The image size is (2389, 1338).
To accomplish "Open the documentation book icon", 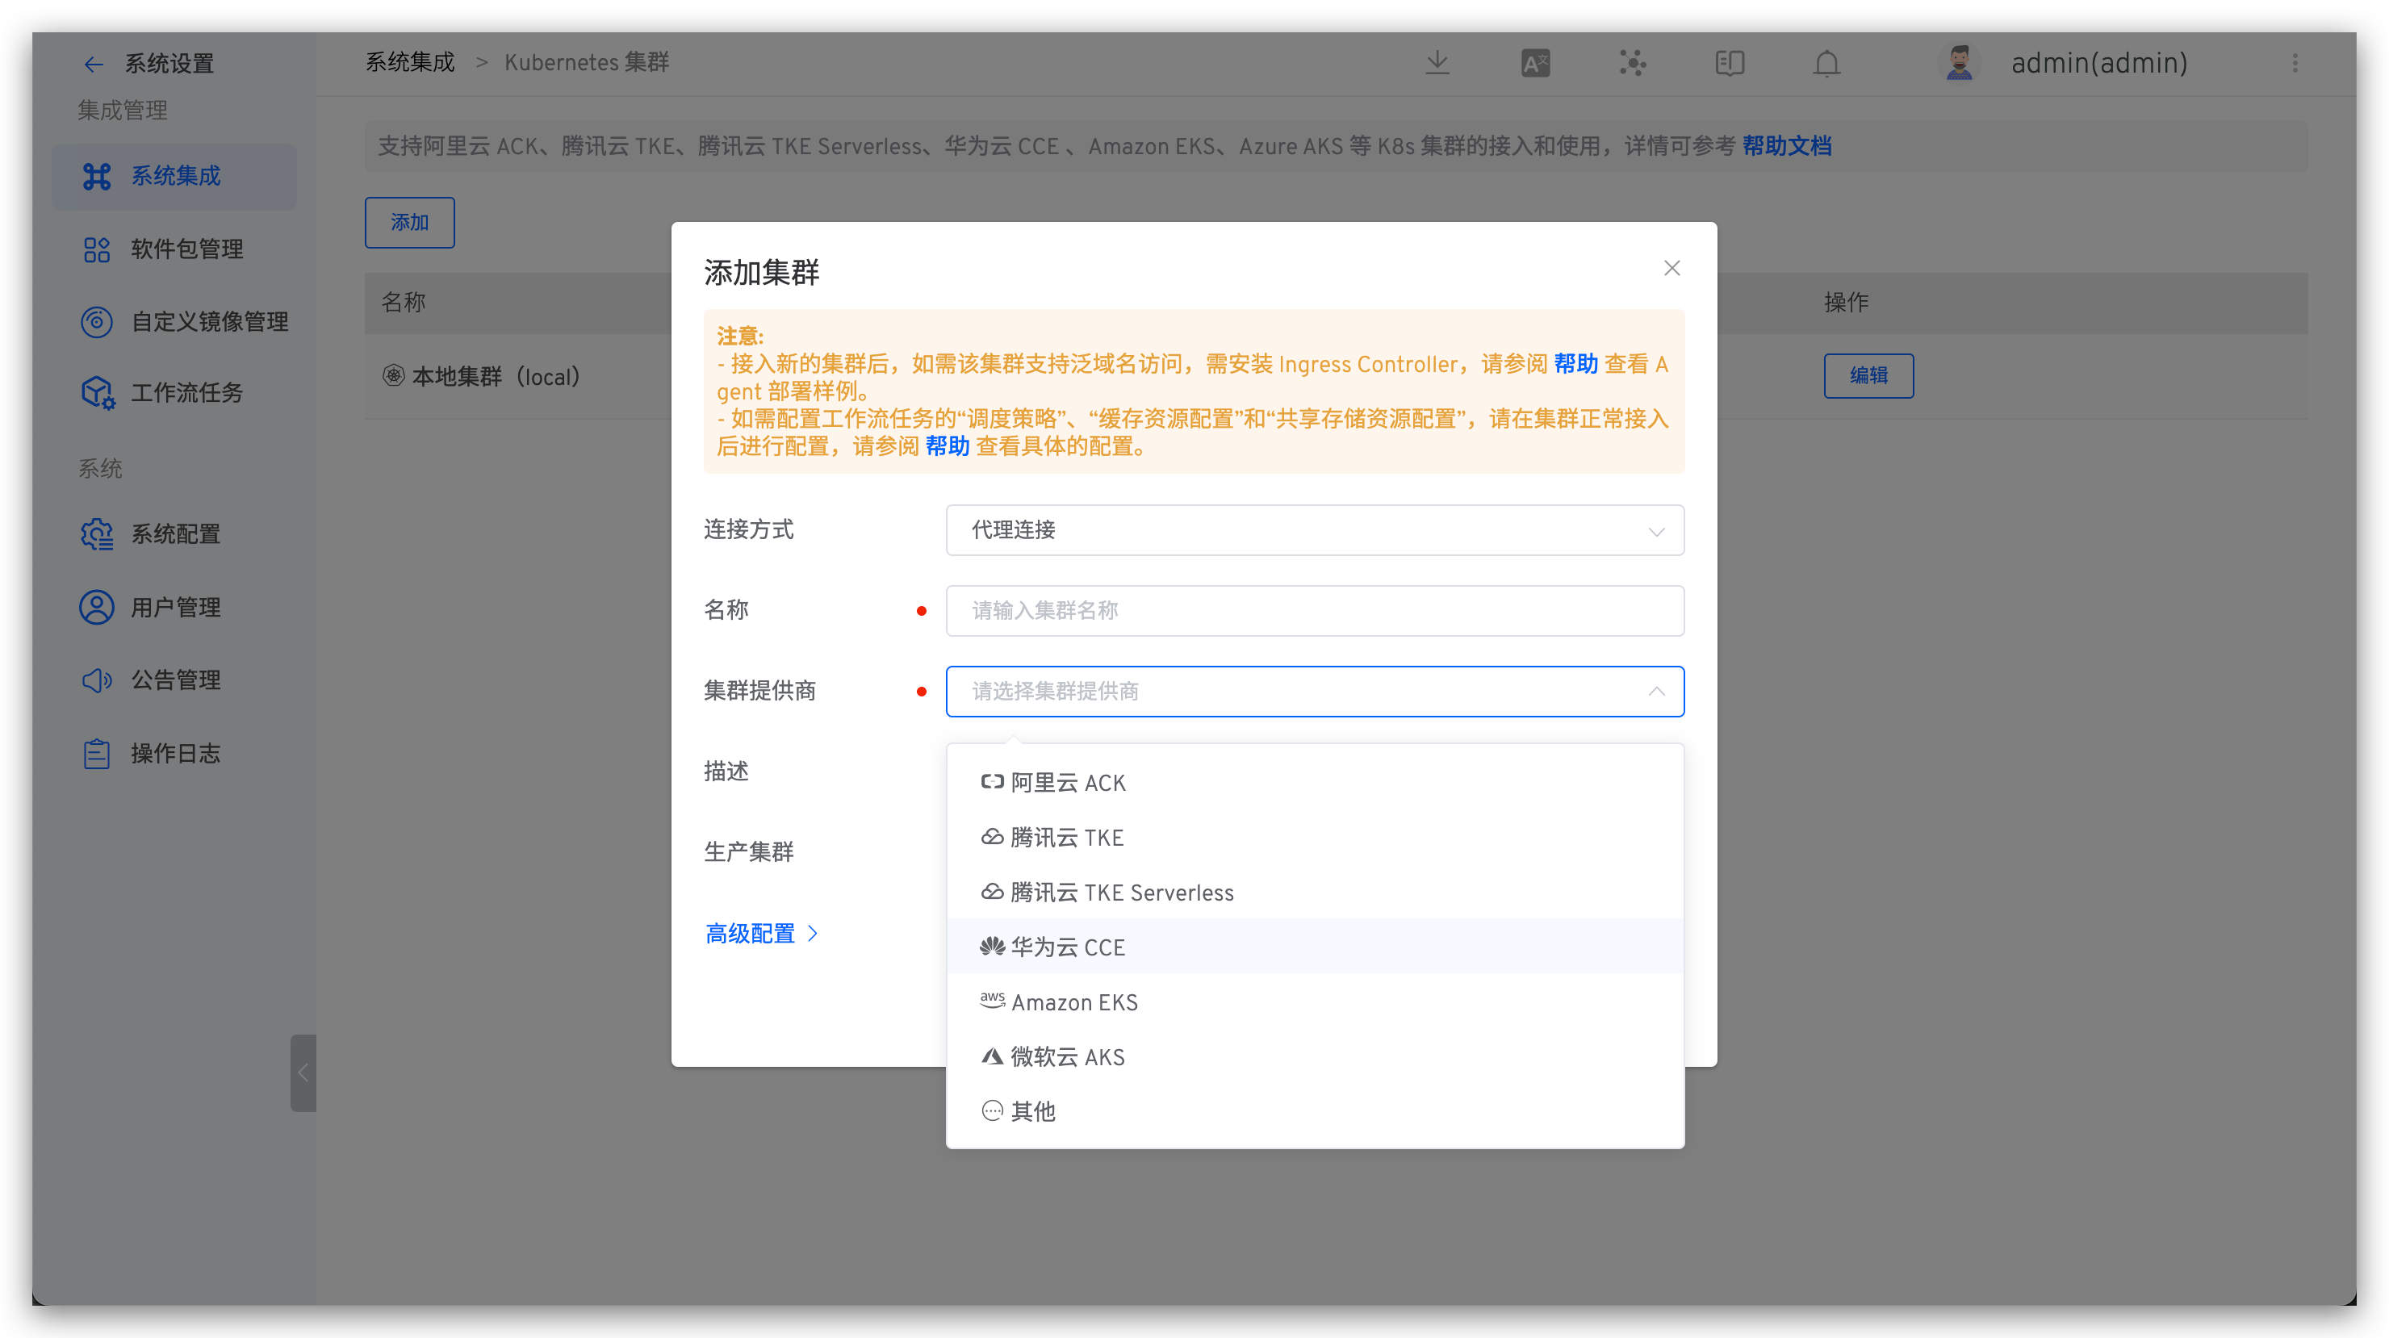I will coord(1730,63).
